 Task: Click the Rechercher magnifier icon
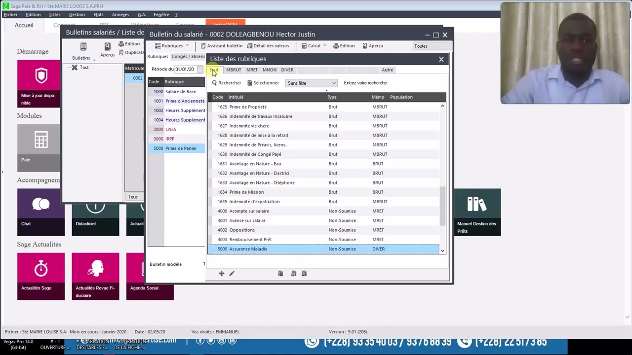[x=214, y=83]
